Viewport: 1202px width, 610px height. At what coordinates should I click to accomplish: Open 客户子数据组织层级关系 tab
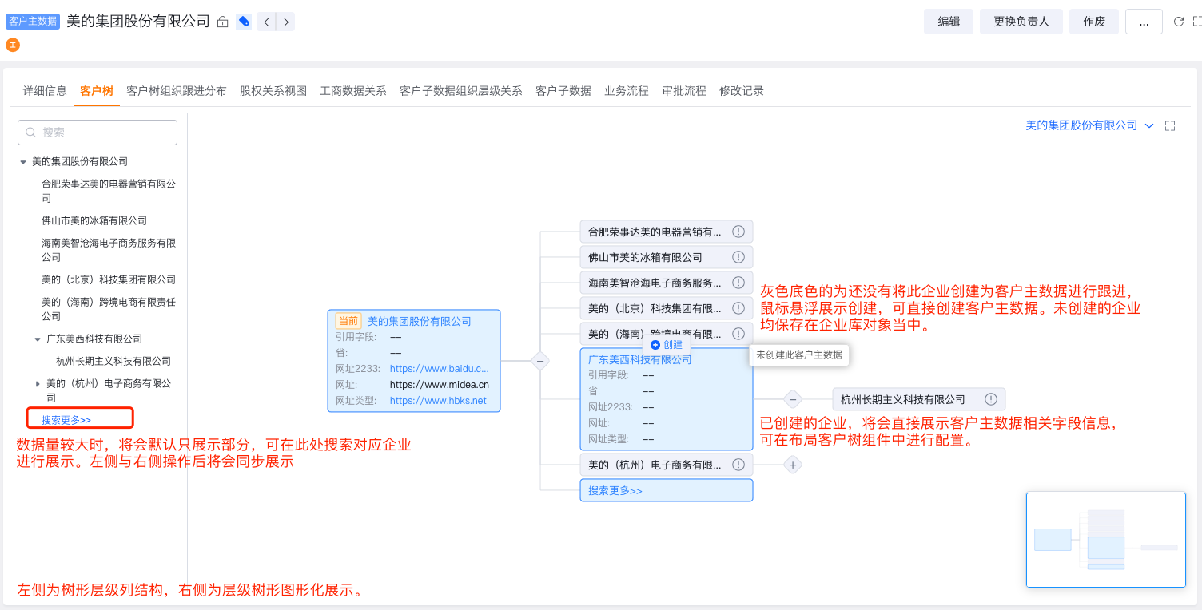click(x=461, y=91)
